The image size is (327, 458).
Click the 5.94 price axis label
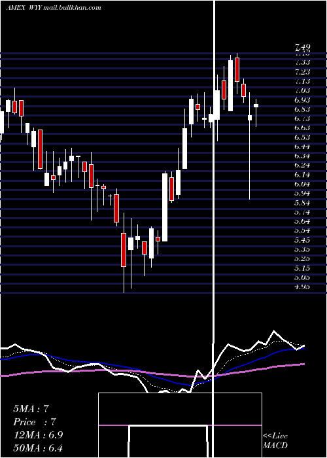coord(302,194)
